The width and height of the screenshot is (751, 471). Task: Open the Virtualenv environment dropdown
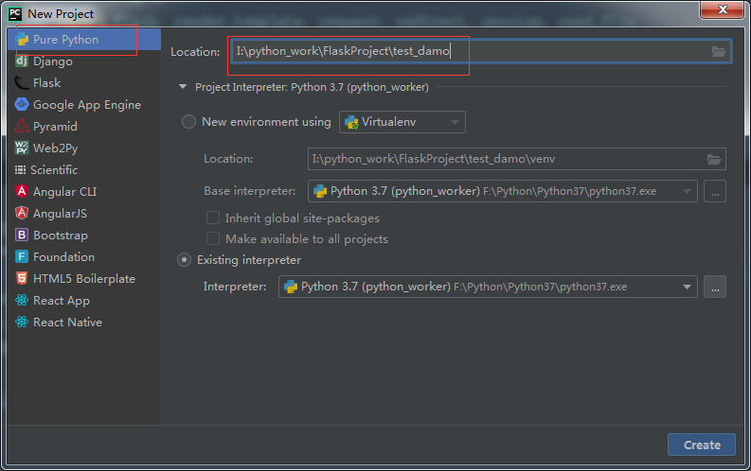click(402, 122)
